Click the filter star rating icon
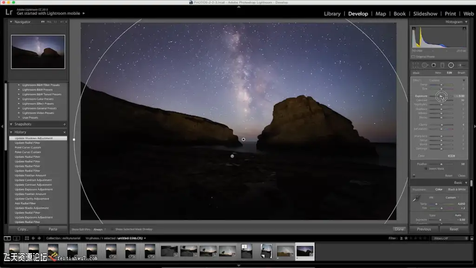 406,238
